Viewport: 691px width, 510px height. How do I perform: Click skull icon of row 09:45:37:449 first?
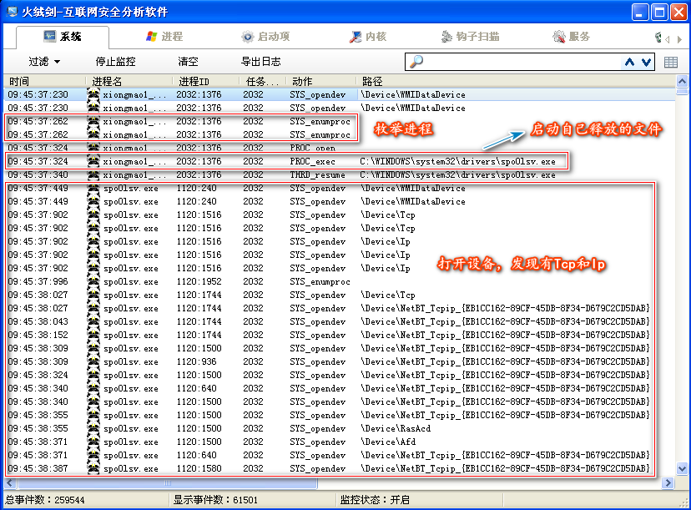click(93, 188)
